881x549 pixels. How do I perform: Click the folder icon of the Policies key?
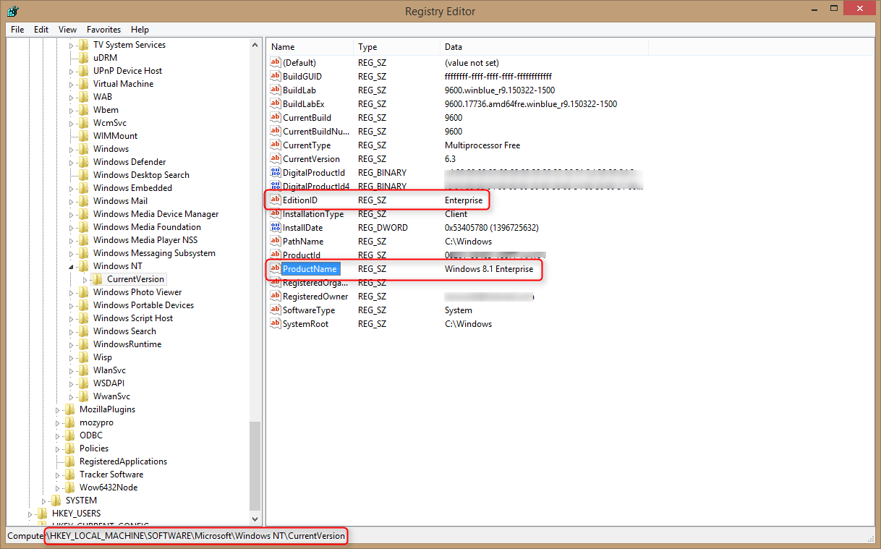pos(70,448)
